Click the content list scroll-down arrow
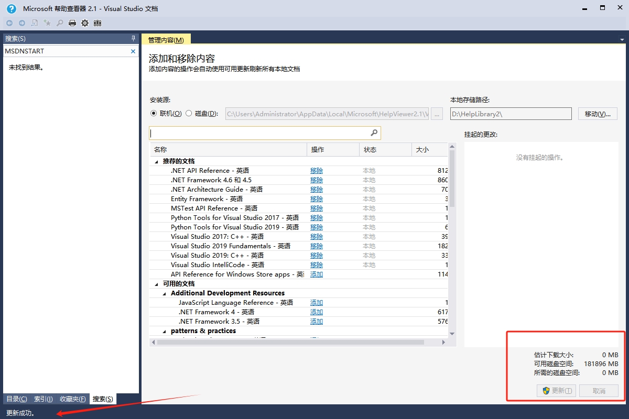Screen dimensions: 629x419 (x=452, y=334)
